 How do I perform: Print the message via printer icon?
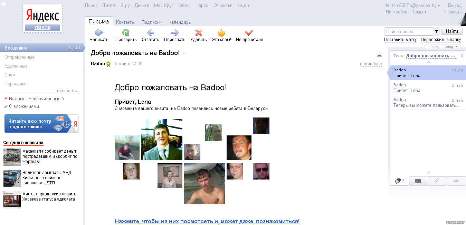[379, 54]
